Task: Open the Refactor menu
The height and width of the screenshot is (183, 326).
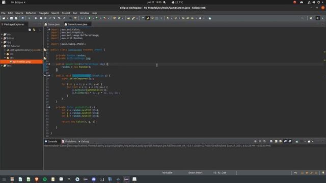Action: click(x=31, y=13)
